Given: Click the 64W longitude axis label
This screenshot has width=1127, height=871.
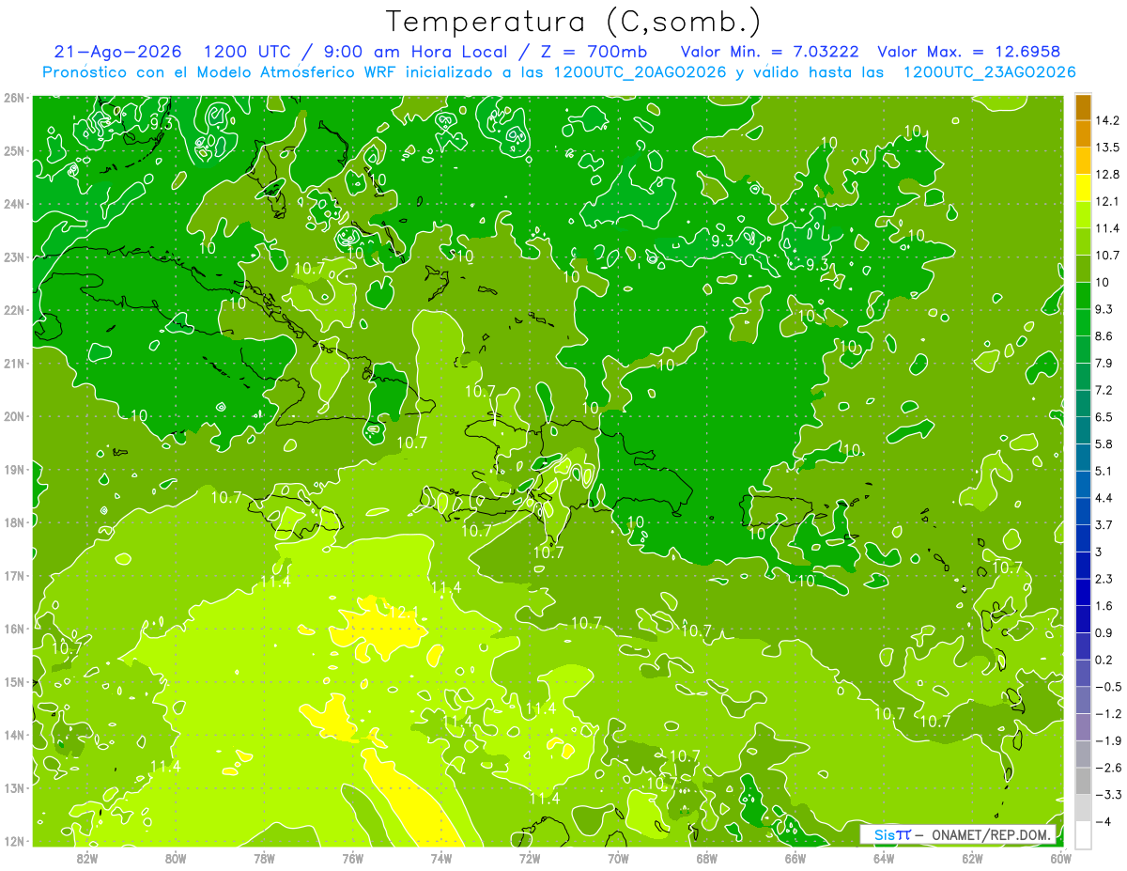Looking at the screenshot, I should pyautogui.click(x=884, y=858).
